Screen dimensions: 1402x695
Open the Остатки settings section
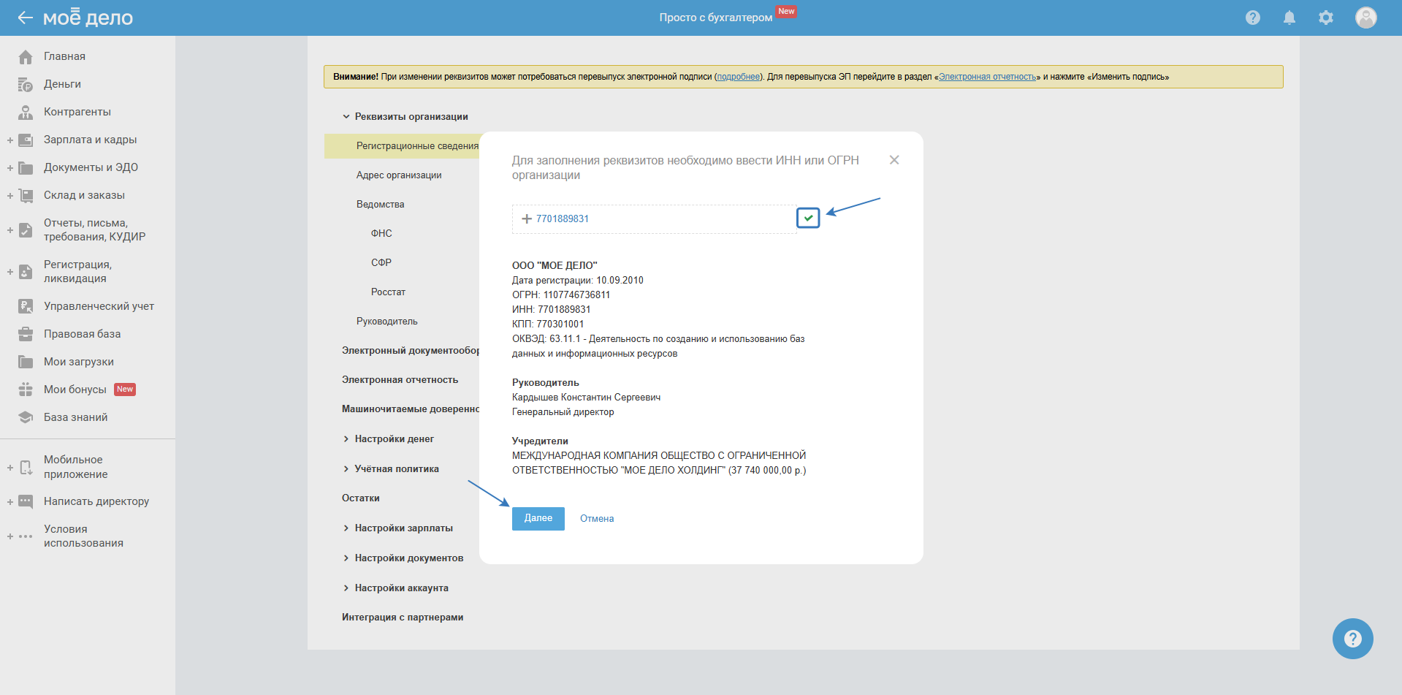pyautogui.click(x=361, y=498)
